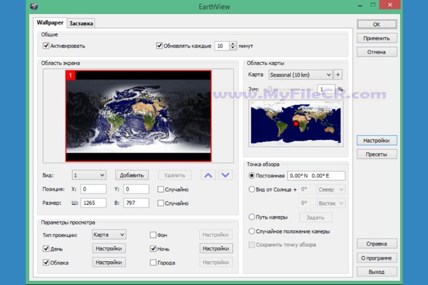Toggle the Облака checkbox

(x=46, y=262)
